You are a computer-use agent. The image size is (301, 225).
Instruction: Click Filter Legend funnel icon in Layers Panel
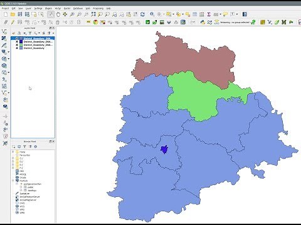coord(30,33)
